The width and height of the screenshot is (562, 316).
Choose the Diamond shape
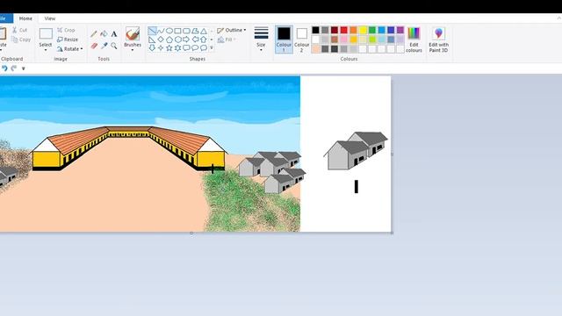click(x=161, y=39)
